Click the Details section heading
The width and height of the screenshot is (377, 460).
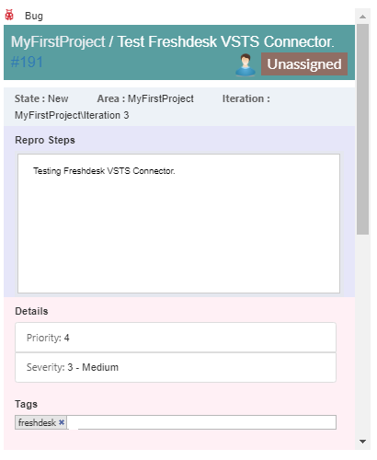point(31,311)
